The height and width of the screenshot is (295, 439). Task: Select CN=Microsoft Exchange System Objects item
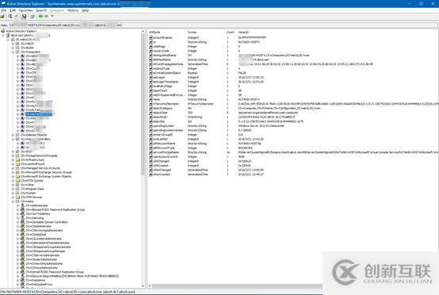[46, 177]
